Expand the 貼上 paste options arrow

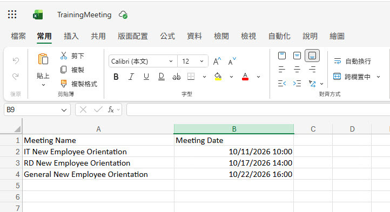point(43,85)
